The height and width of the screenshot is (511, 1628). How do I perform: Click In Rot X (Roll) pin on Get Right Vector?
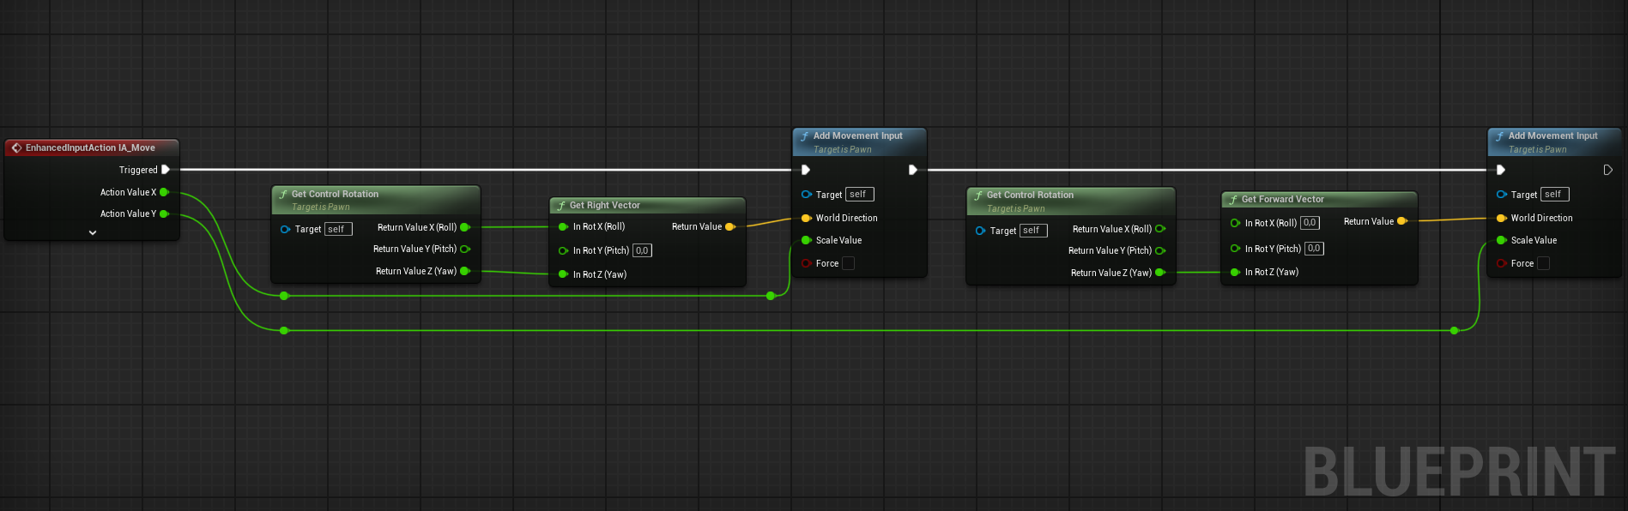pos(563,226)
